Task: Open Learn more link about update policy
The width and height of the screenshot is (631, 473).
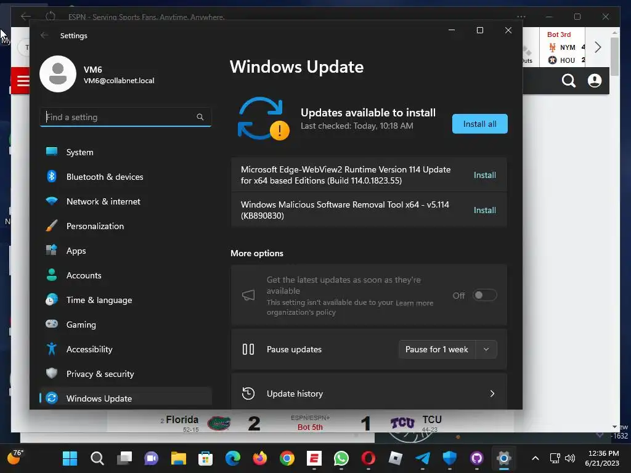Action: 414,303
